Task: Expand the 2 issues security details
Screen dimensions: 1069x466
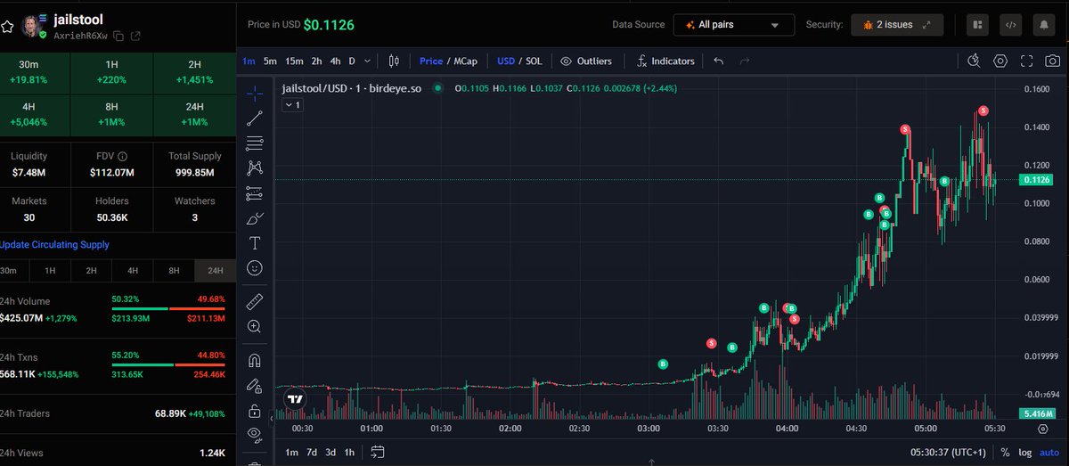Action: (x=897, y=25)
